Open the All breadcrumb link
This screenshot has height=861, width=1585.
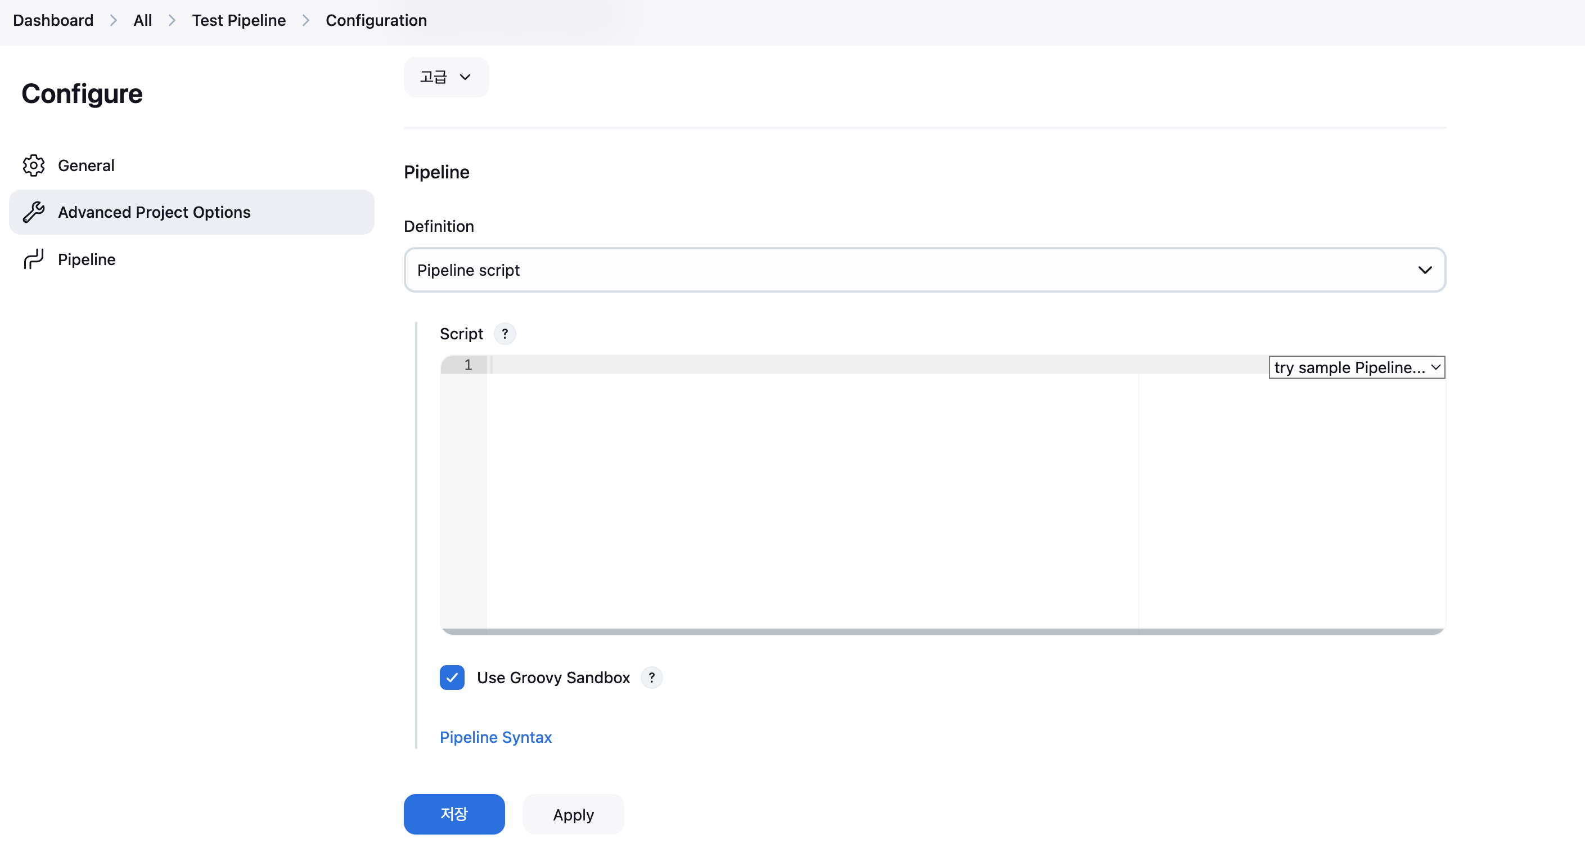(x=142, y=20)
